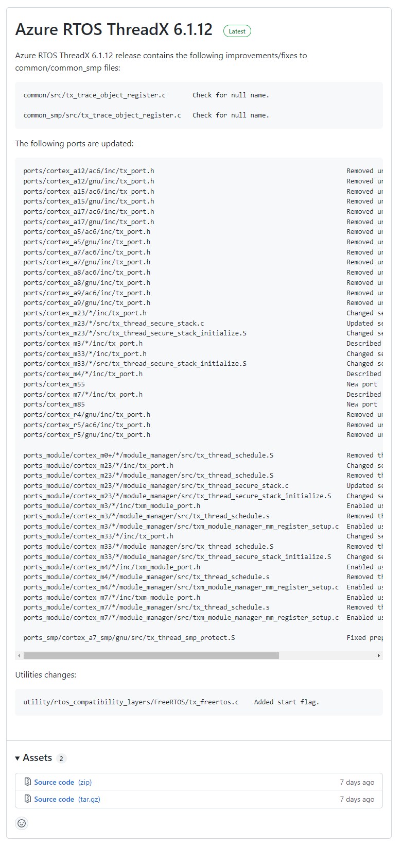Open the zip archive file icon
The height and width of the screenshot is (846, 402).
(28, 782)
